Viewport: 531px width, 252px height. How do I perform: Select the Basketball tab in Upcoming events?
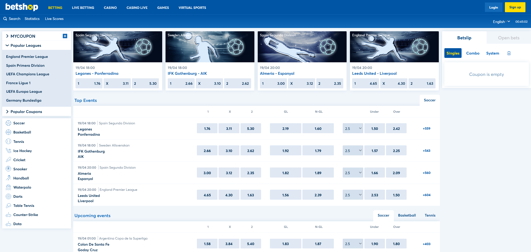click(407, 215)
